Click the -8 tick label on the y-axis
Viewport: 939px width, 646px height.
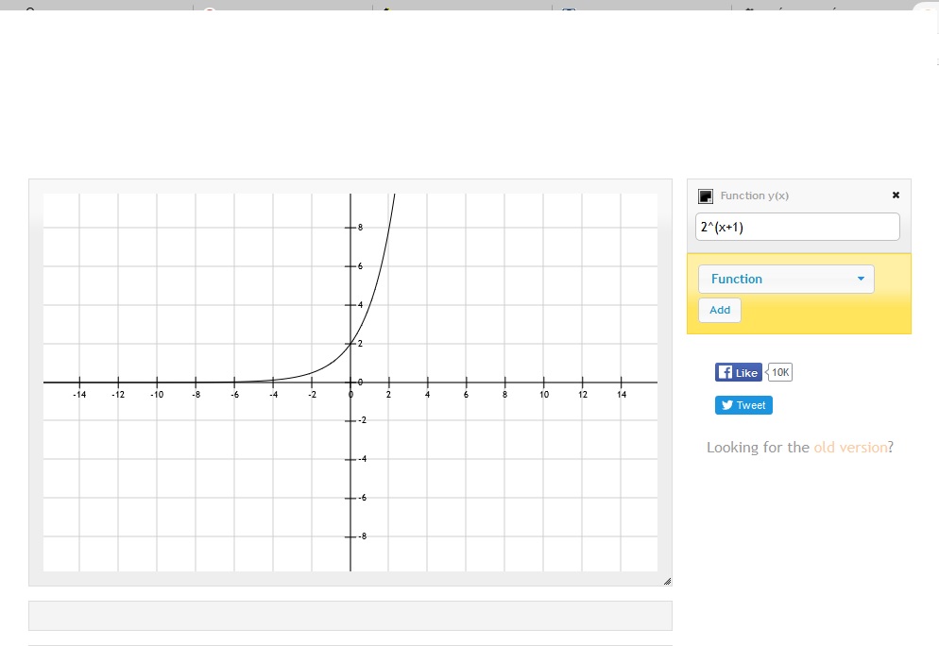360,536
